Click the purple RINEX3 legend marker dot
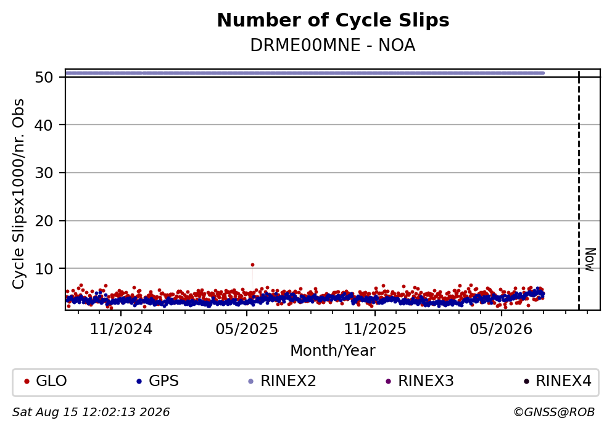Screen dimensions: 612x431 pyautogui.click(x=388, y=382)
